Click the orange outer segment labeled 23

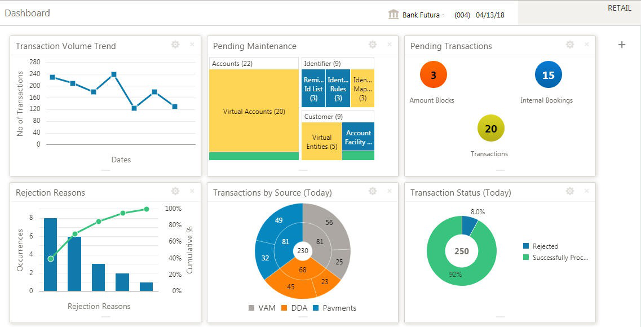coord(325,282)
